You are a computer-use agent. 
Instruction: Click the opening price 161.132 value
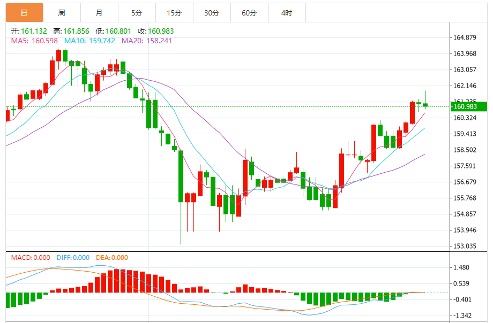tap(34, 31)
